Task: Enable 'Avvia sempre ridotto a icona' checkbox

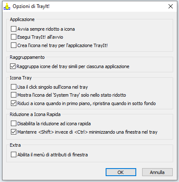Action: point(13,29)
